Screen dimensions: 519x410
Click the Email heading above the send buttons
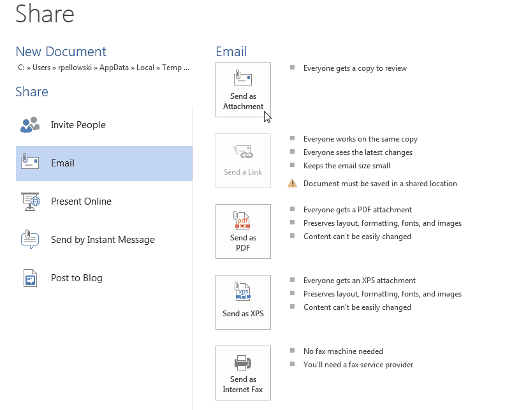231,52
